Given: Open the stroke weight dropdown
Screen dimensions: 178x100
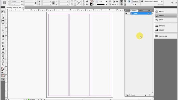Looking at the screenshot, I should point(106,1).
